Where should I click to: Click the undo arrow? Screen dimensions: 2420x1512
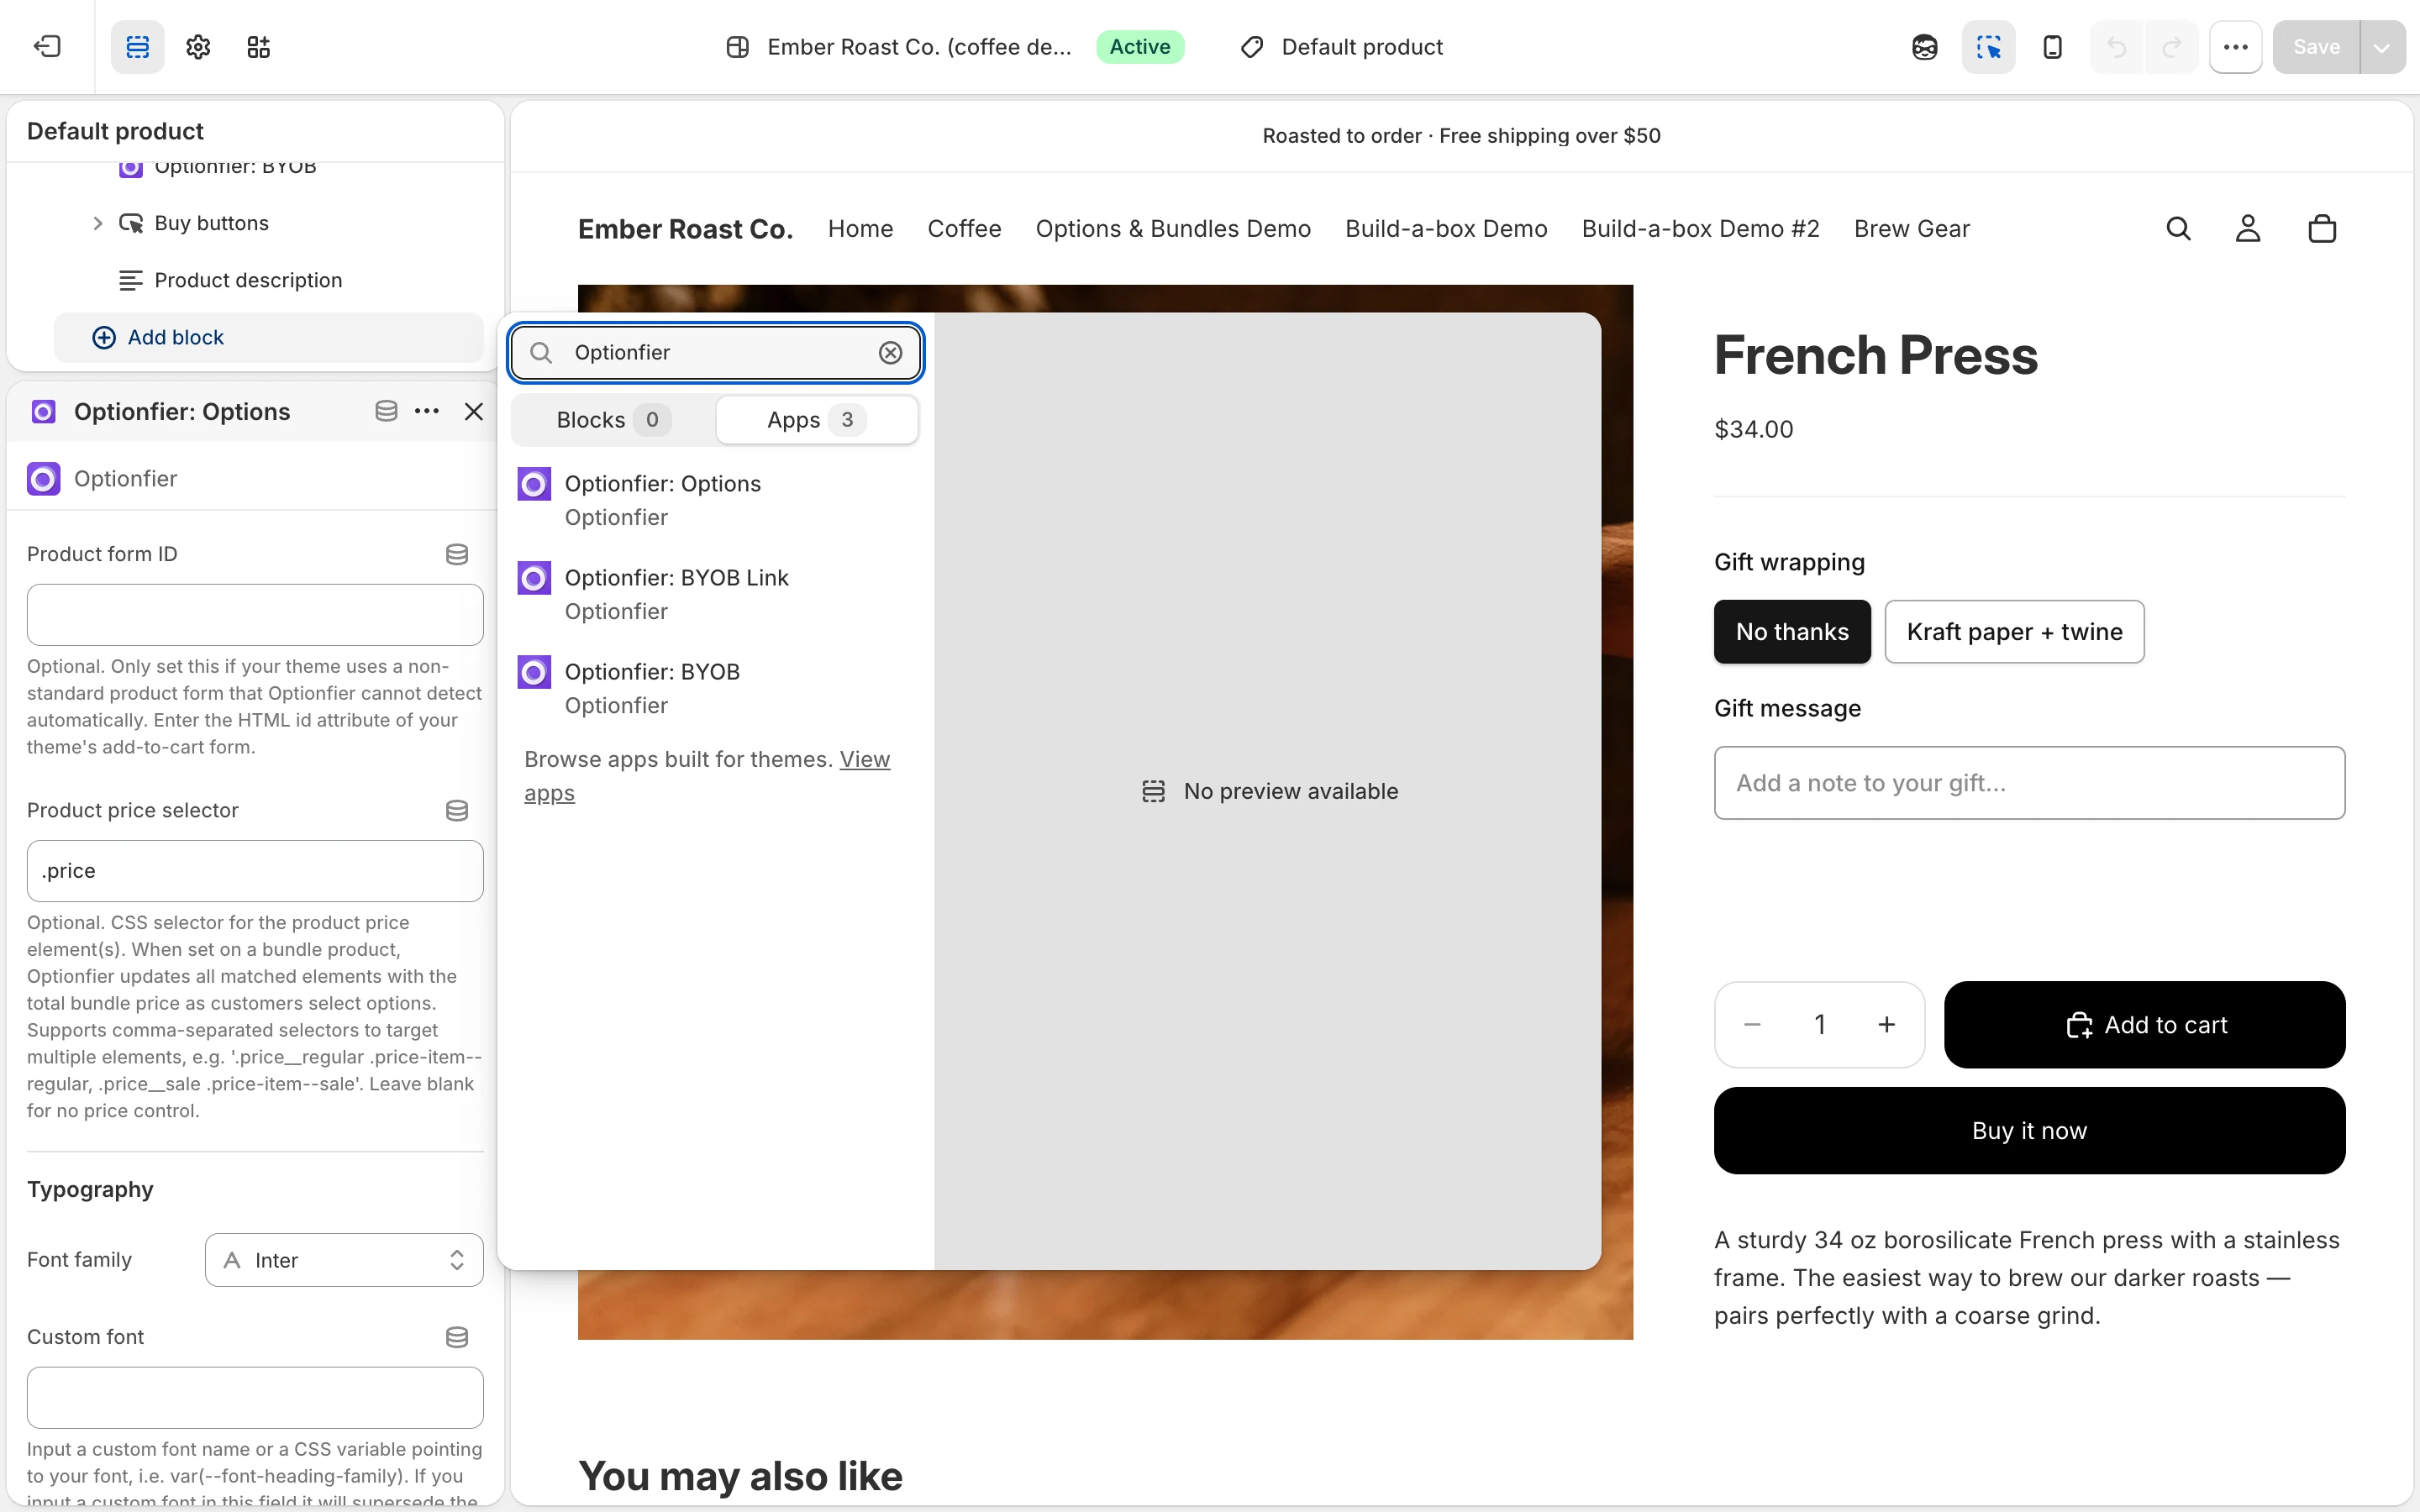[2116, 47]
